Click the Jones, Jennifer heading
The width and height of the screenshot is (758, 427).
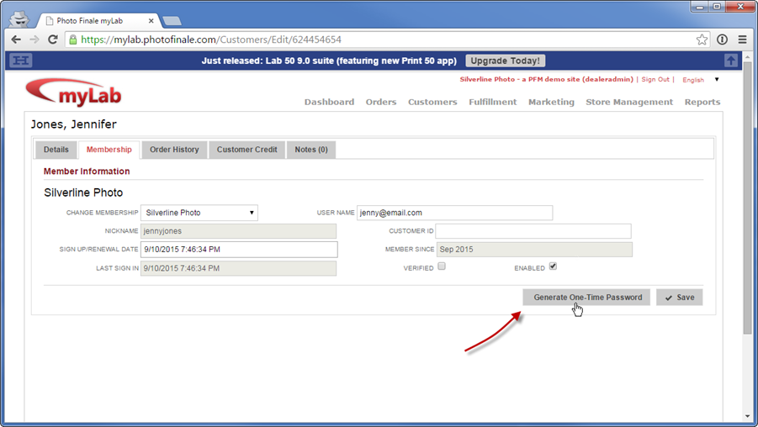pyautogui.click(x=73, y=124)
